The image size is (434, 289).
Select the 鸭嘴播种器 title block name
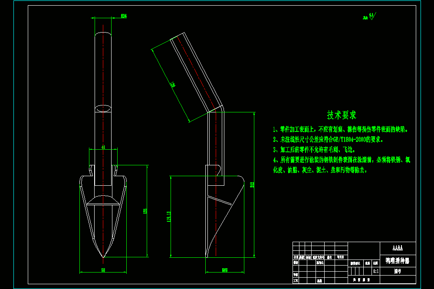[398, 261]
